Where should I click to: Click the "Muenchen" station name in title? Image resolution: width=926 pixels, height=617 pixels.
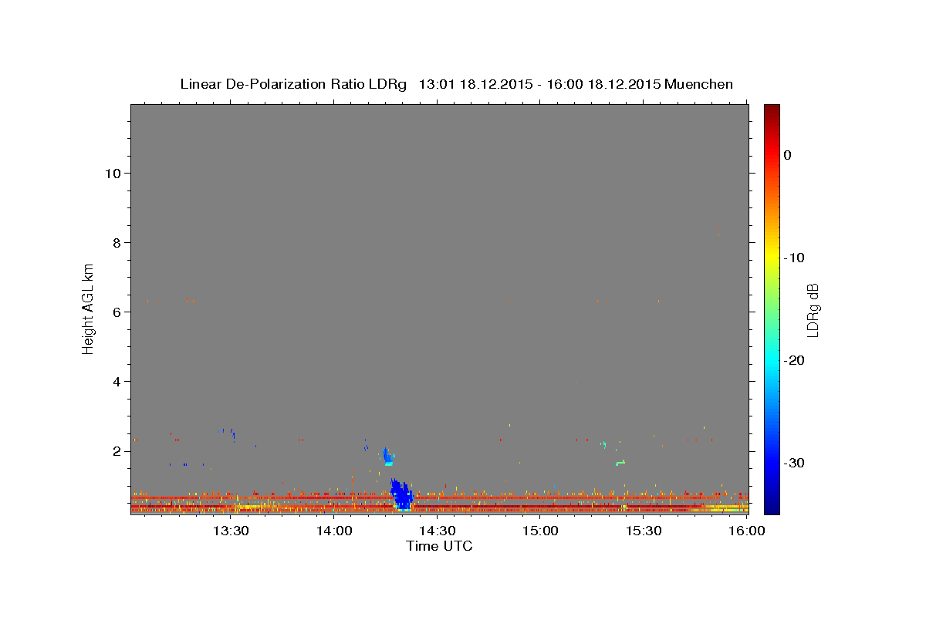[699, 84]
